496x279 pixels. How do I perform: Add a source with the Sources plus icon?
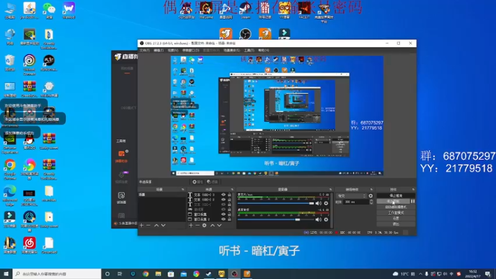[190, 225]
